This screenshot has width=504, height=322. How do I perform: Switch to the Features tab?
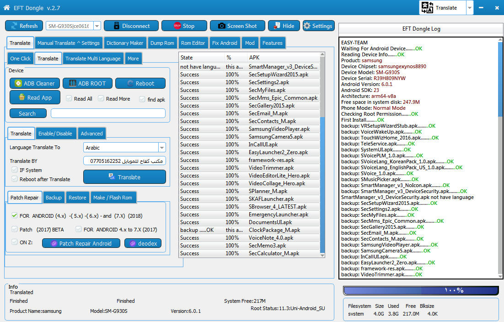[272, 43]
